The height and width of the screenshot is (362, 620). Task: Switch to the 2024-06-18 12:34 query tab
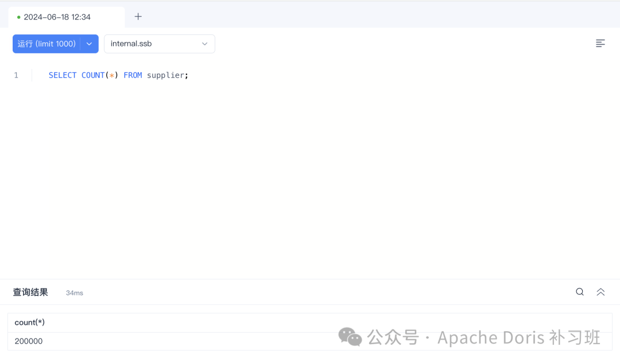pyautogui.click(x=57, y=17)
